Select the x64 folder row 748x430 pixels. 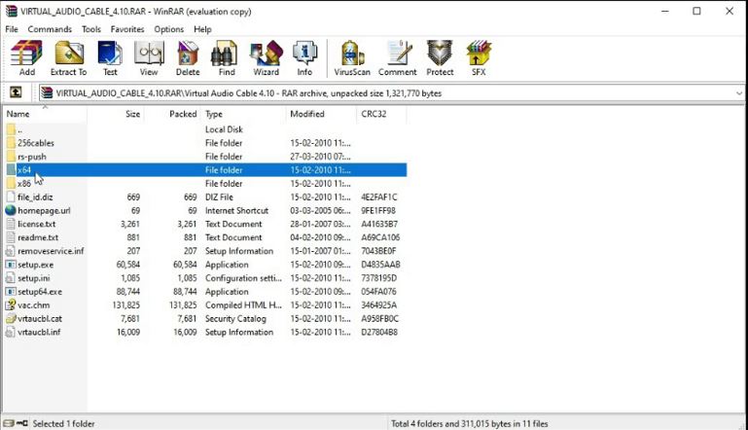pyautogui.click(x=205, y=170)
